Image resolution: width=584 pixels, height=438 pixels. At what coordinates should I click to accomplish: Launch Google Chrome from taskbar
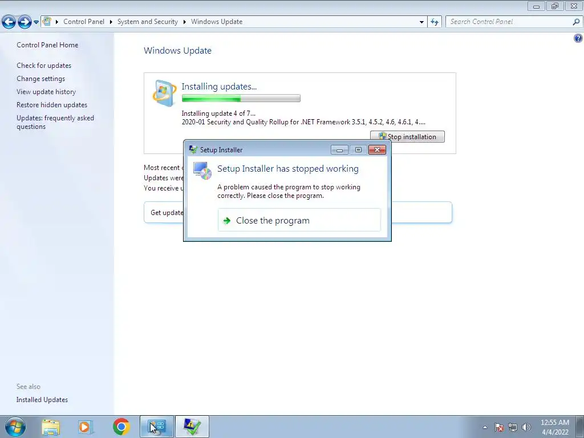click(x=121, y=427)
